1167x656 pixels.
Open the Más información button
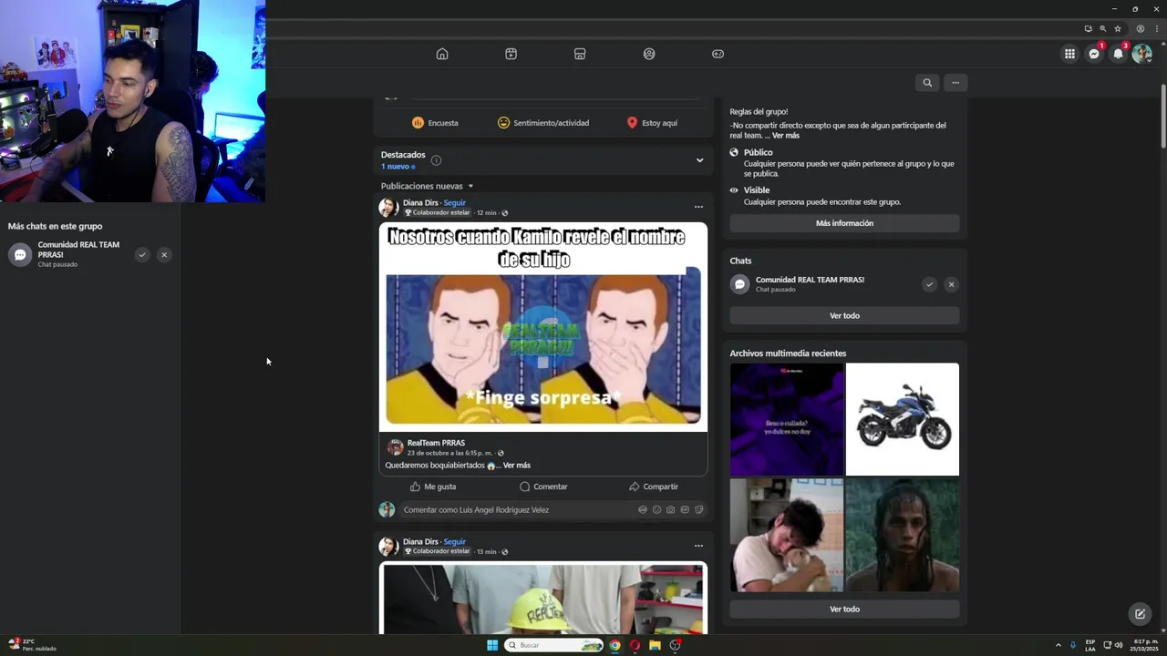pos(844,223)
